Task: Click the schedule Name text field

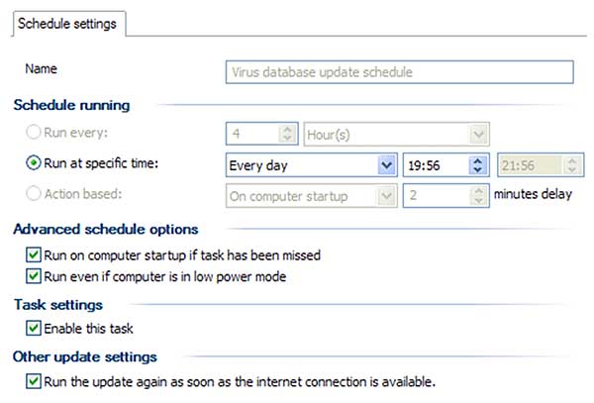Action: coord(400,71)
